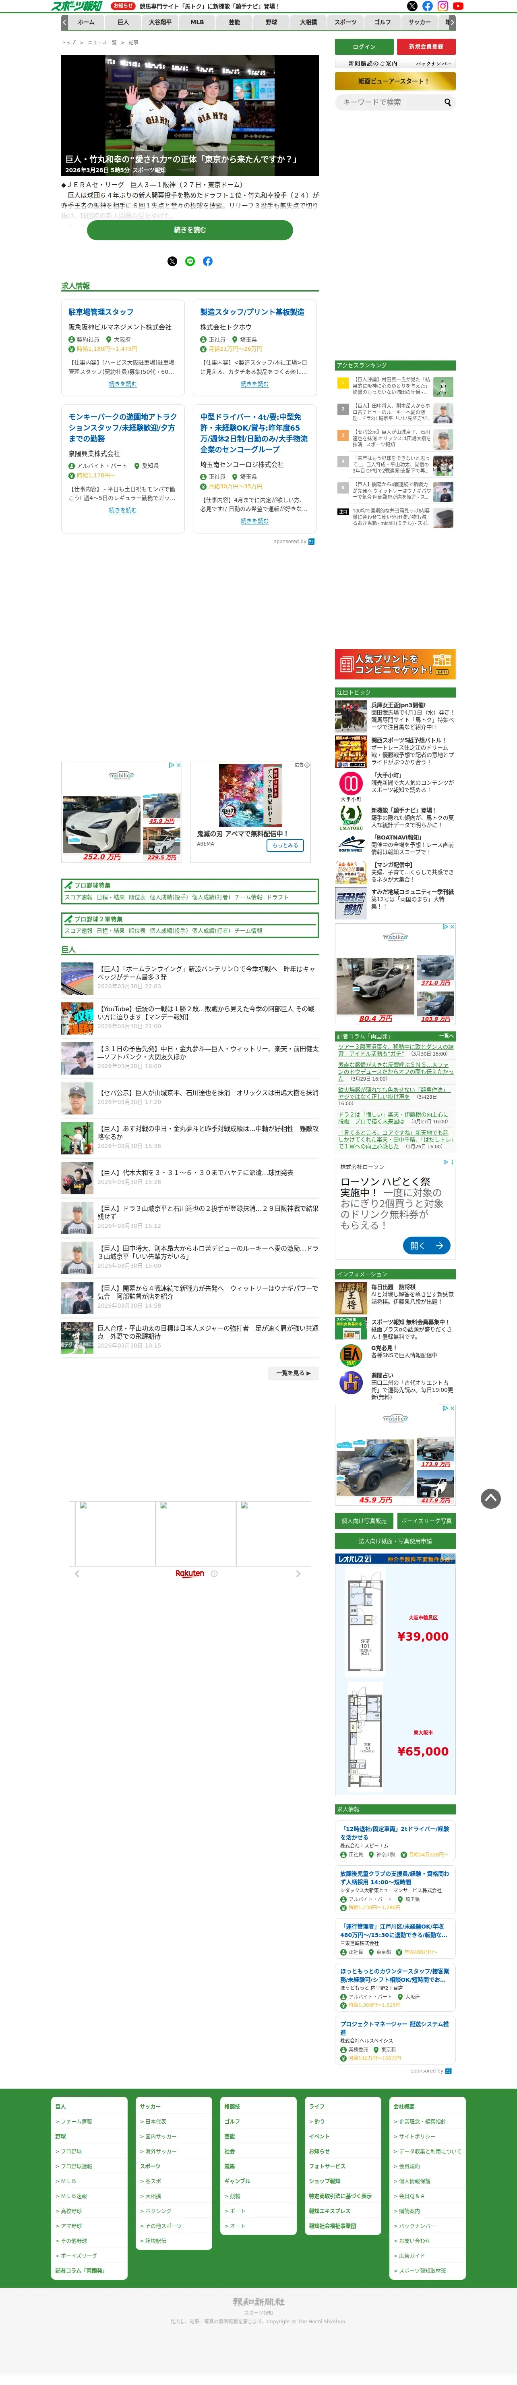Click the 紙面ビューアースタート button
This screenshot has height=2385, width=517.
pyautogui.click(x=395, y=81)
